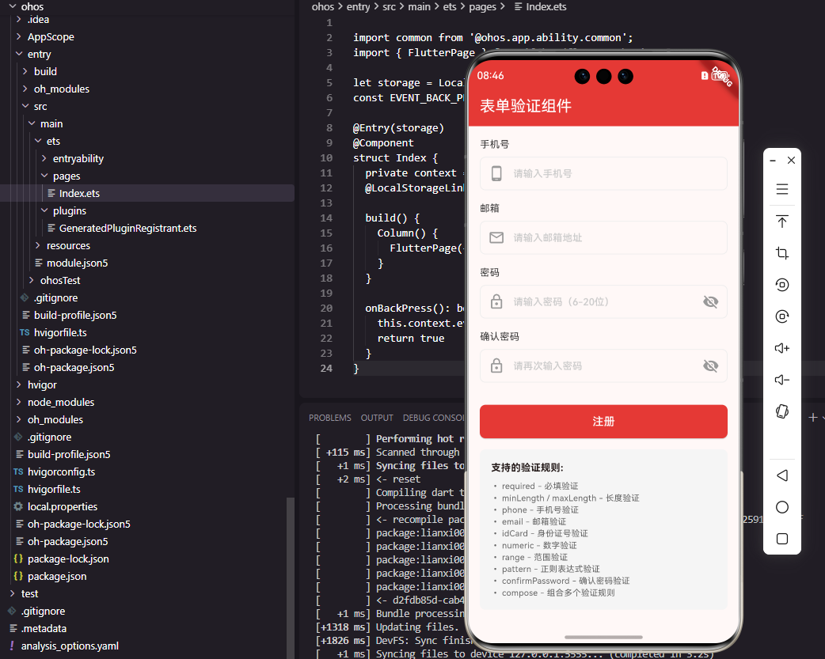Click the TS icon beside entry hvigorfile.ts
Image resolution: width=825 pixels, height=659 pixels.
25,332
